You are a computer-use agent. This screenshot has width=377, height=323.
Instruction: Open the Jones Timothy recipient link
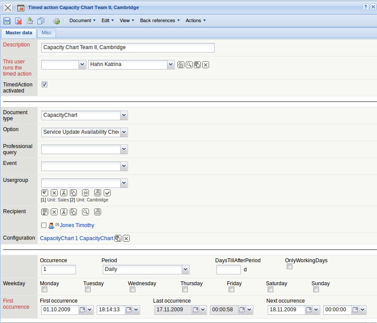(77, 225)
